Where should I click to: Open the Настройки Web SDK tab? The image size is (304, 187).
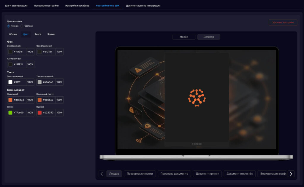(107, 6)
